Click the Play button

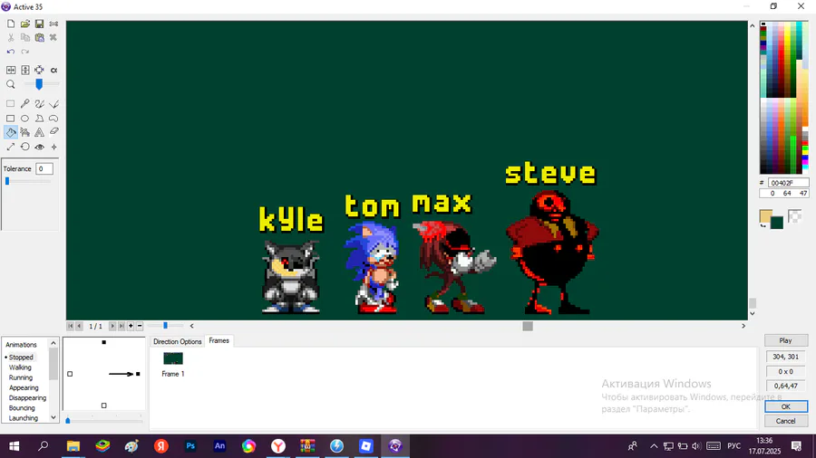pyautogui.click(x=786, y=340)
